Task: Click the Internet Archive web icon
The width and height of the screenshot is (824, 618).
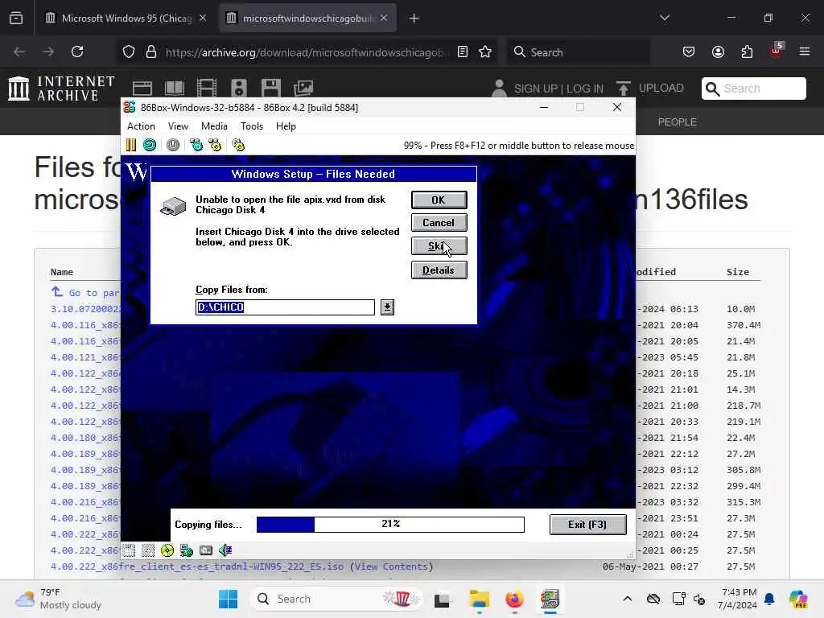Action: pos(142,88)
